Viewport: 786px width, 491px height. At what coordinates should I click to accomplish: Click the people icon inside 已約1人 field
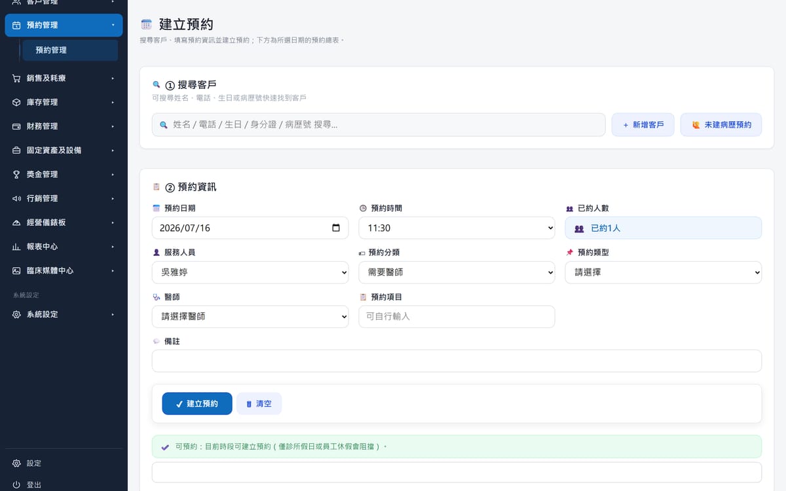(x=579, y=228)
